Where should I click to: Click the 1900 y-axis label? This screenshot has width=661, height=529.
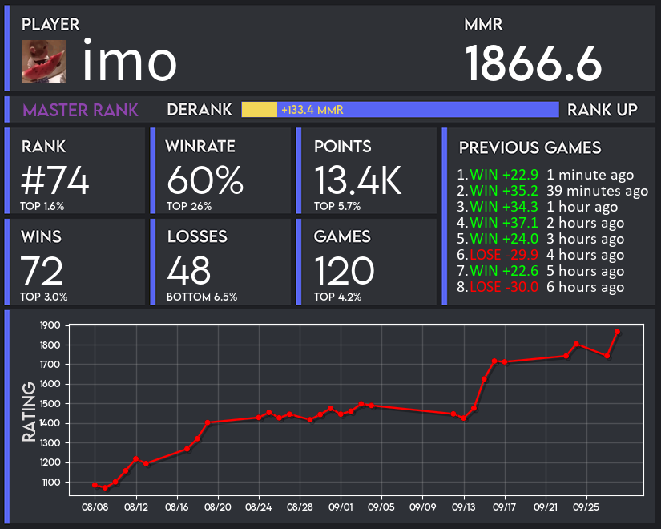coord(50,325)
